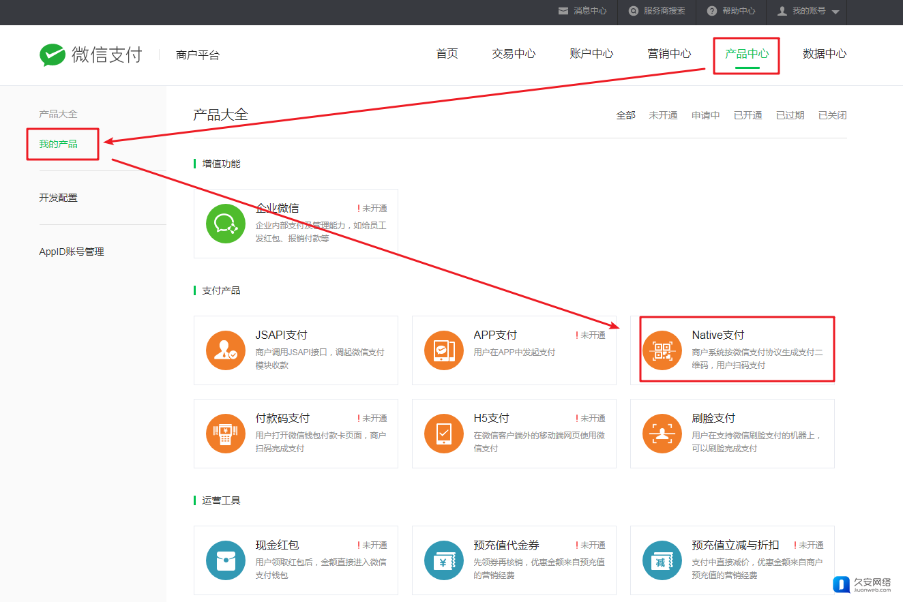
Task: Click the 未开通 status on 预充值立减与折扣 card
Action: click(809, 545)
